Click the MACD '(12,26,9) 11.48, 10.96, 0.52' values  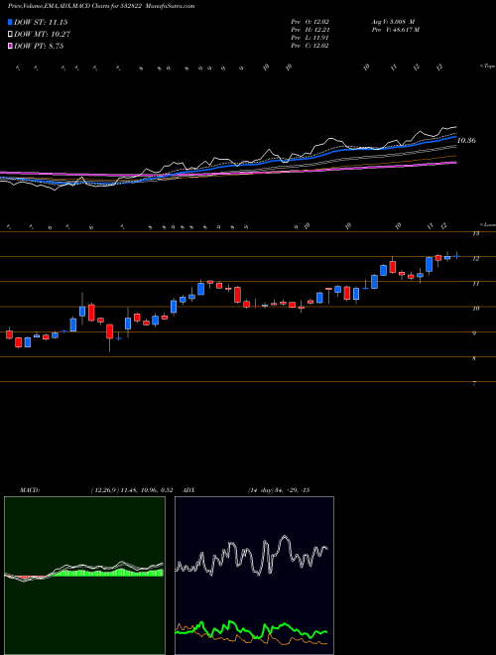132,490
